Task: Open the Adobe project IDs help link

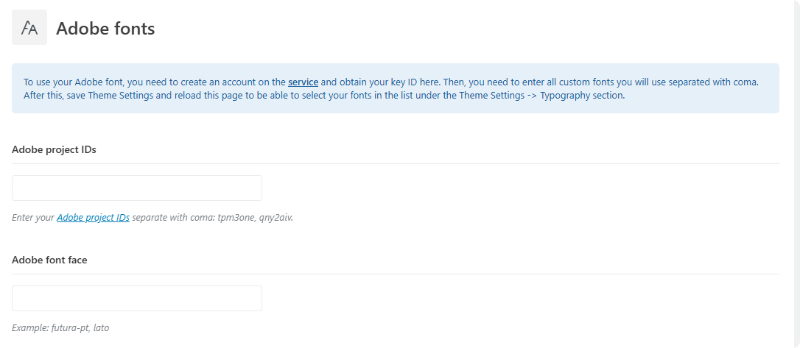Action: [93, 218]
